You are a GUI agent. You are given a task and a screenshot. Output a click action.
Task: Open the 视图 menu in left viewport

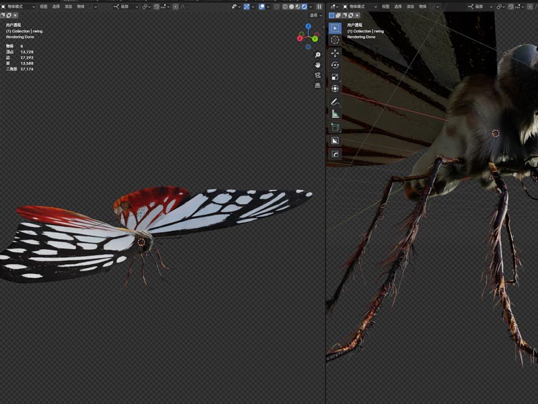(x=44, y=7)
